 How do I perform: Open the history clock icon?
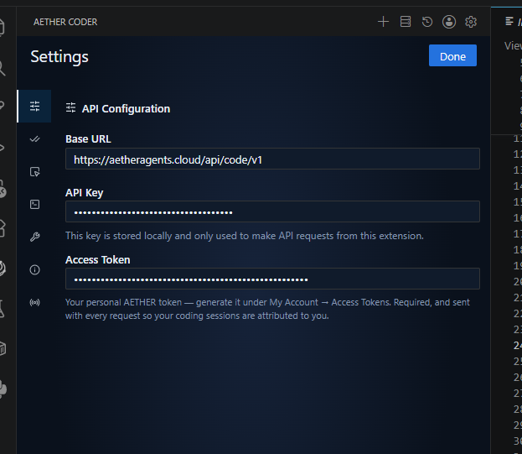click(427, 22)
